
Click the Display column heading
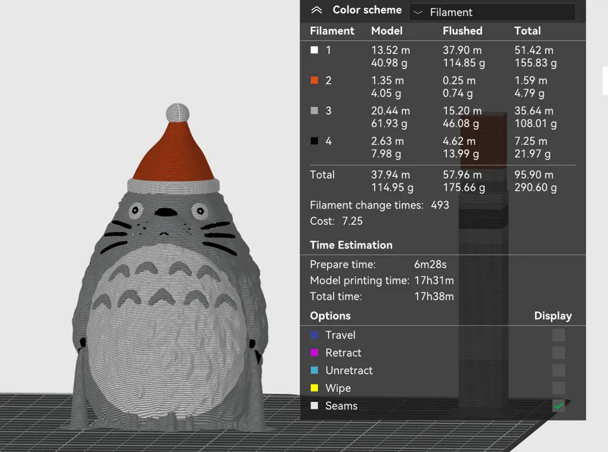[x=553, y=316]
